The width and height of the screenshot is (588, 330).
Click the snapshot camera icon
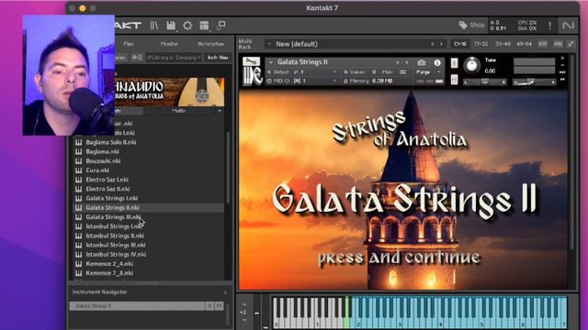tap(422, 62)
